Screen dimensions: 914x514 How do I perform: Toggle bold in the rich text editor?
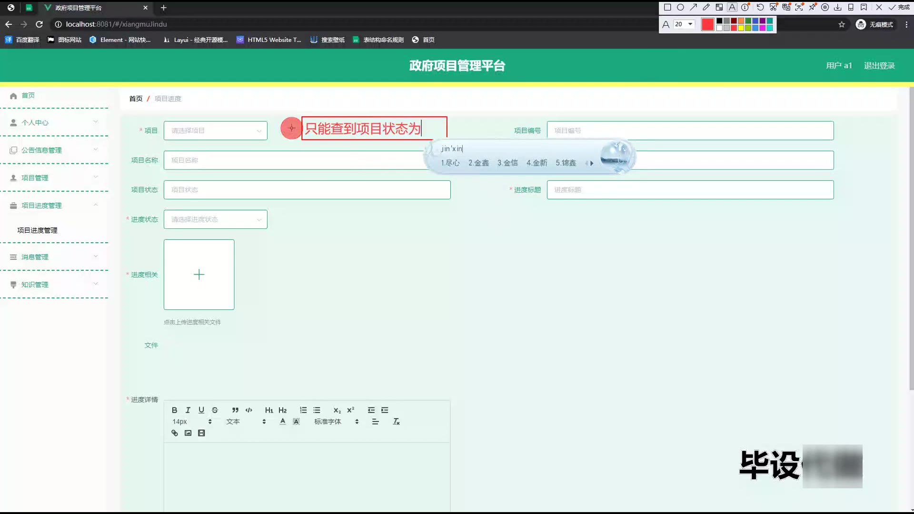[174, 410]
